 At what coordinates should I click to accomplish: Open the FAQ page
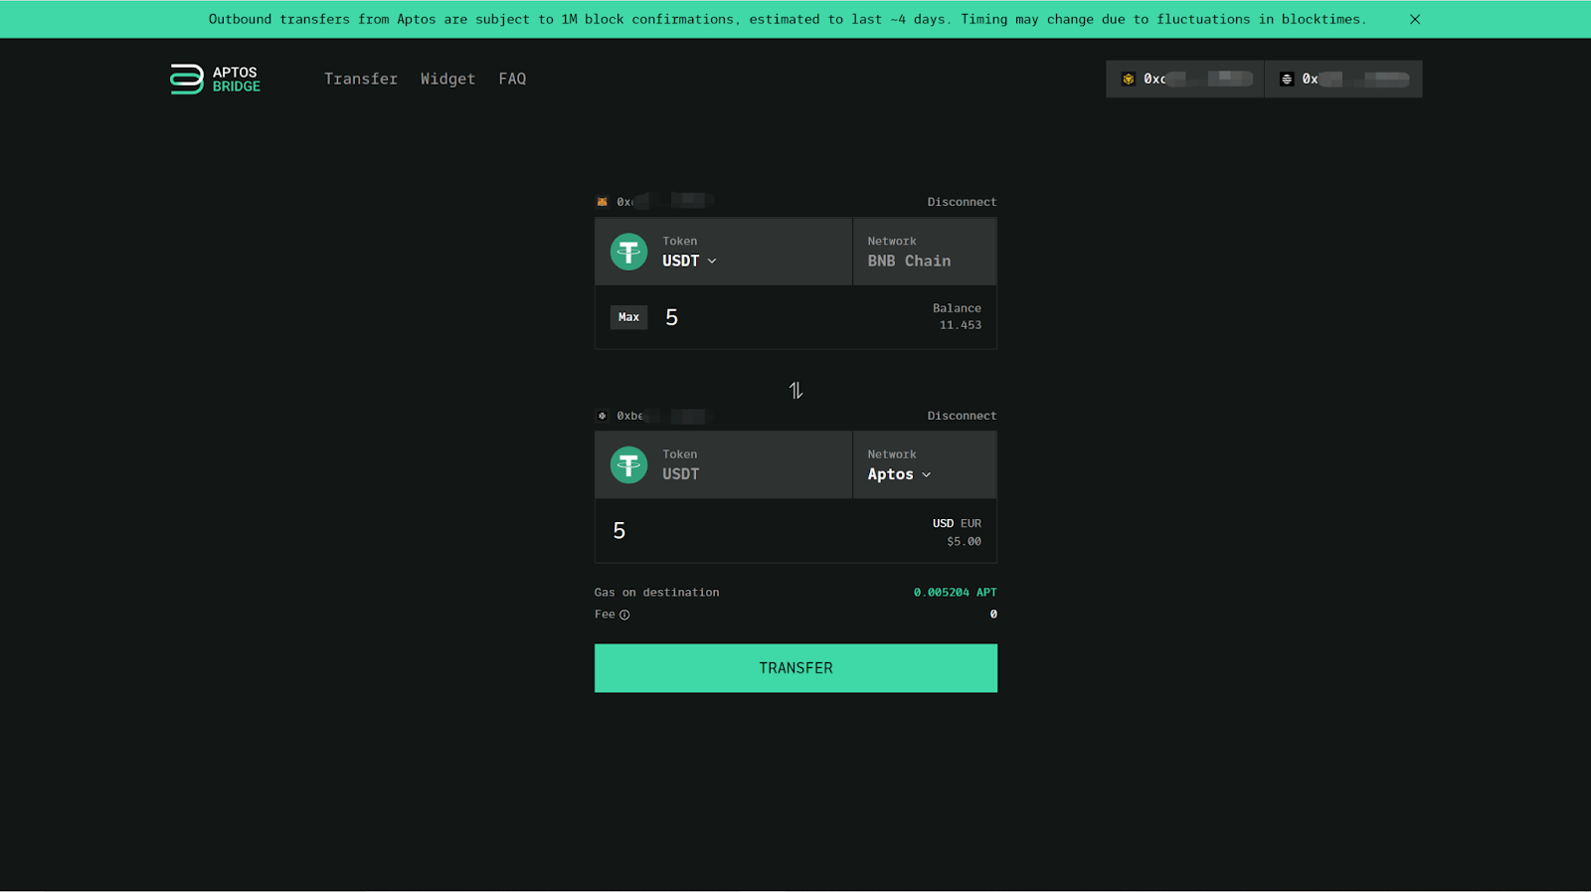[x=512, y=79]
